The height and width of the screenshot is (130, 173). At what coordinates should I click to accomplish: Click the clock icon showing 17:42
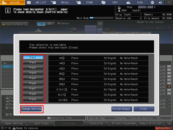pos(2,128)
